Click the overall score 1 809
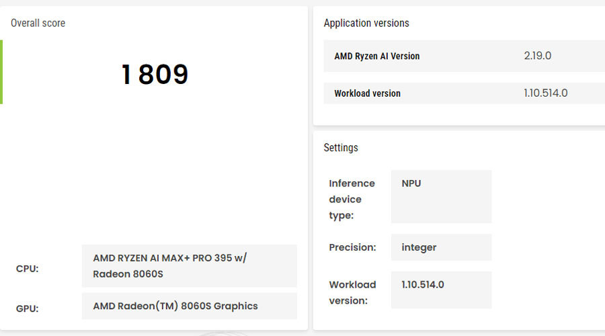Screen dimensions: 605x336 tap(155, 75)
